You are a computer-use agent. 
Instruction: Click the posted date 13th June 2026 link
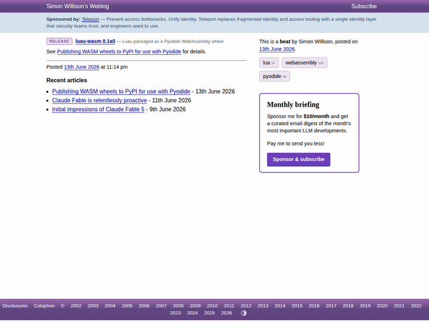(82, 67)
